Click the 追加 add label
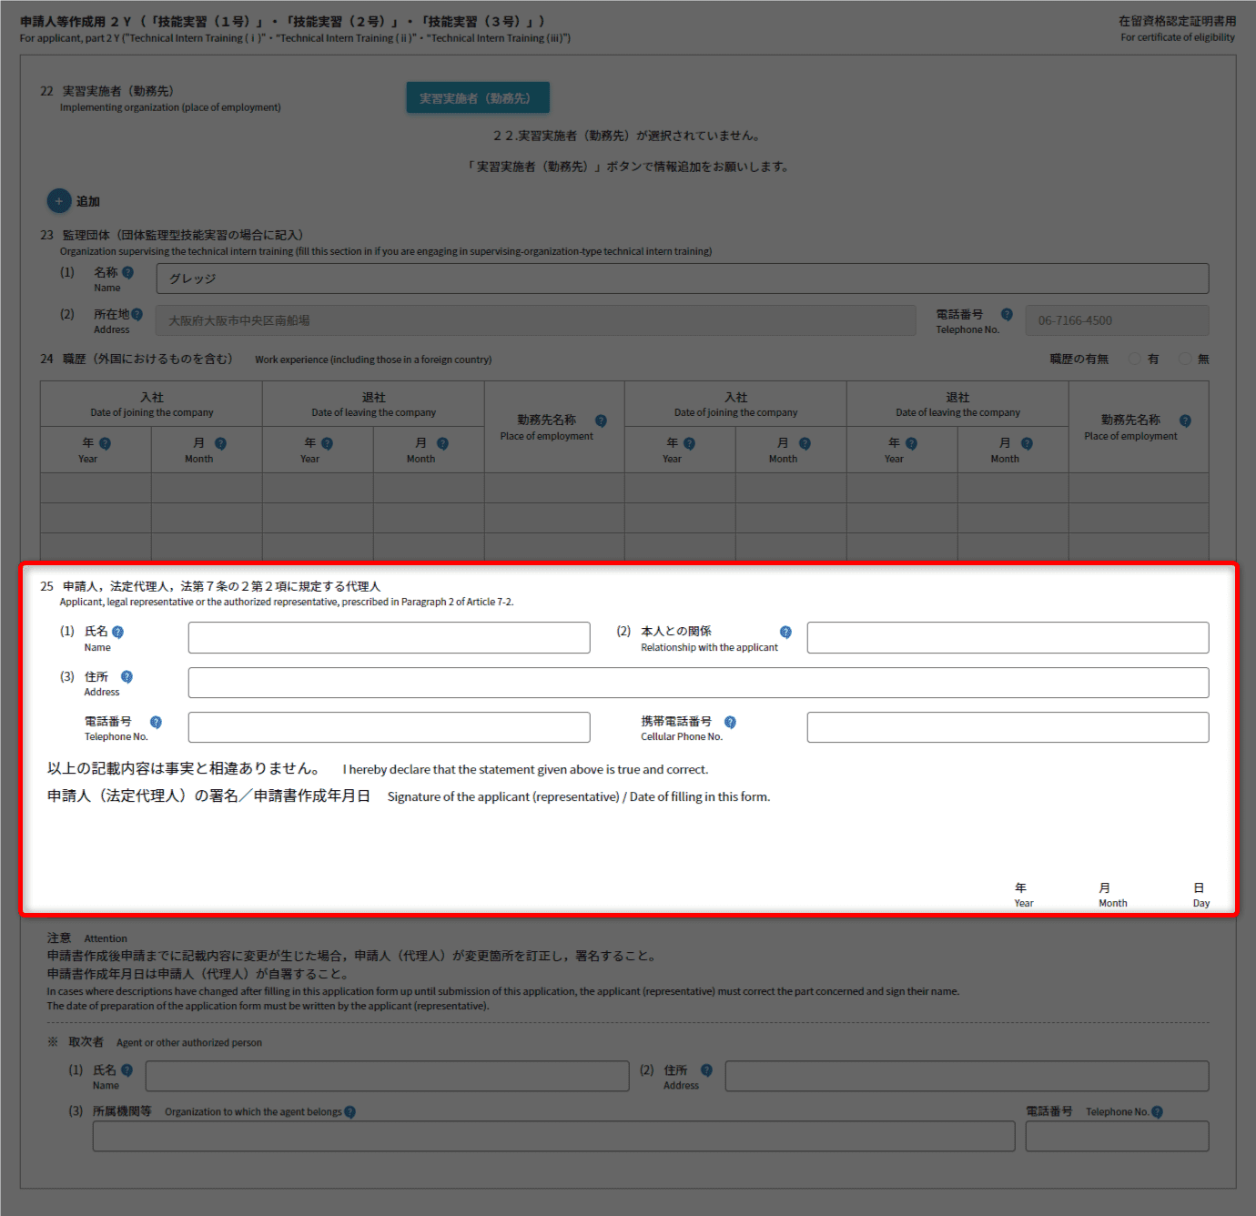 (x=88, y=201)
